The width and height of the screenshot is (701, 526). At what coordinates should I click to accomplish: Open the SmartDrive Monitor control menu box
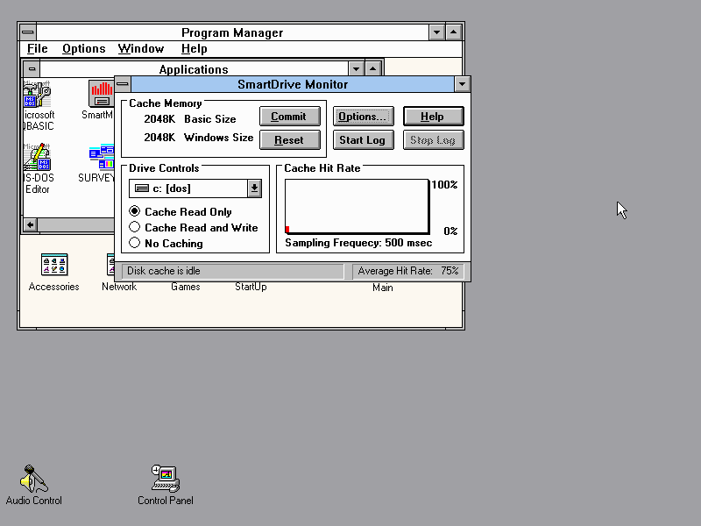(x=124, y=84)
